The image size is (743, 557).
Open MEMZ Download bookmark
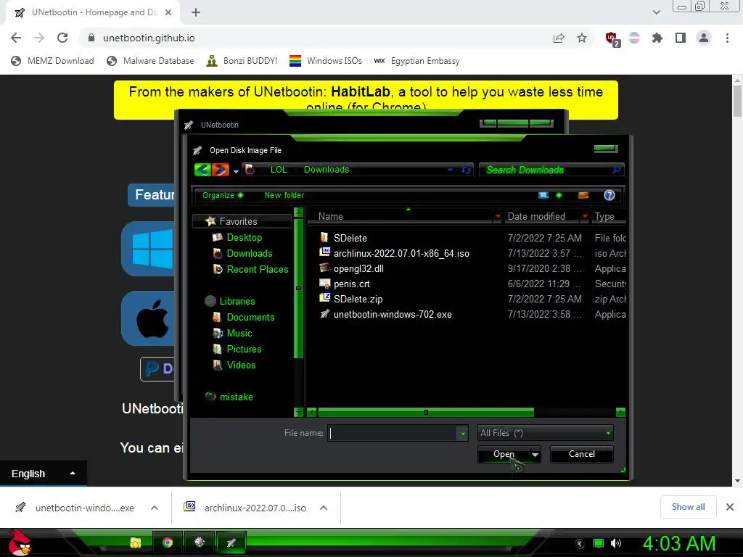click(52, 61)
